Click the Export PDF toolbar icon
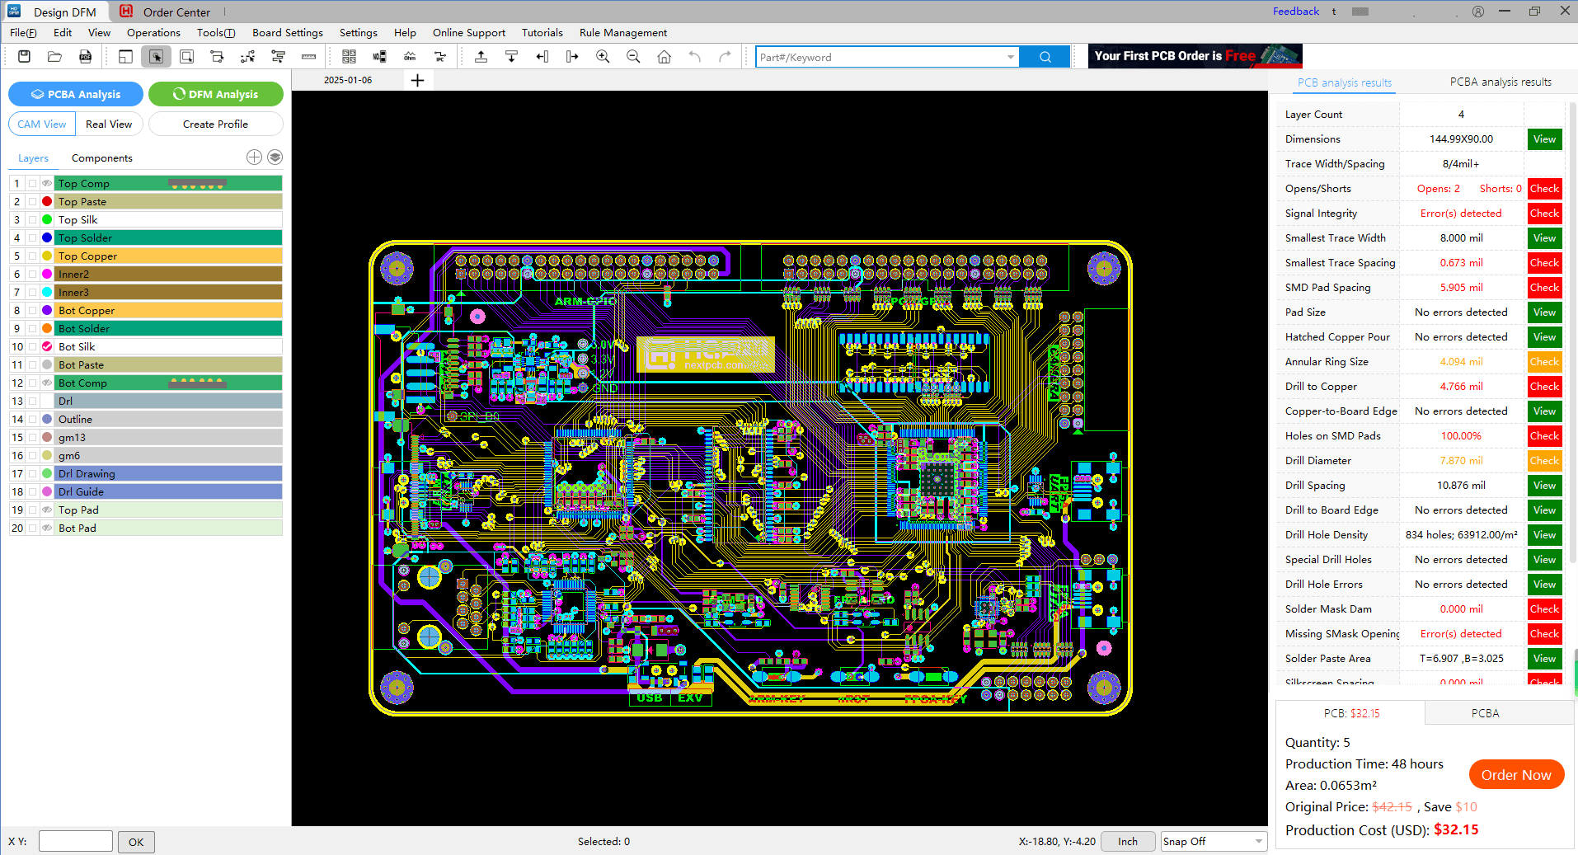The image size is (1578, 855). (85, 57)
